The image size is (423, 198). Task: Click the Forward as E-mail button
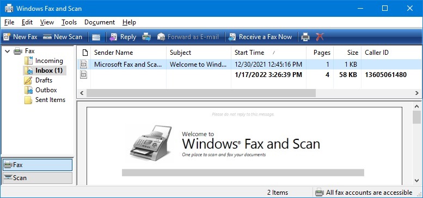coord(188,37)
